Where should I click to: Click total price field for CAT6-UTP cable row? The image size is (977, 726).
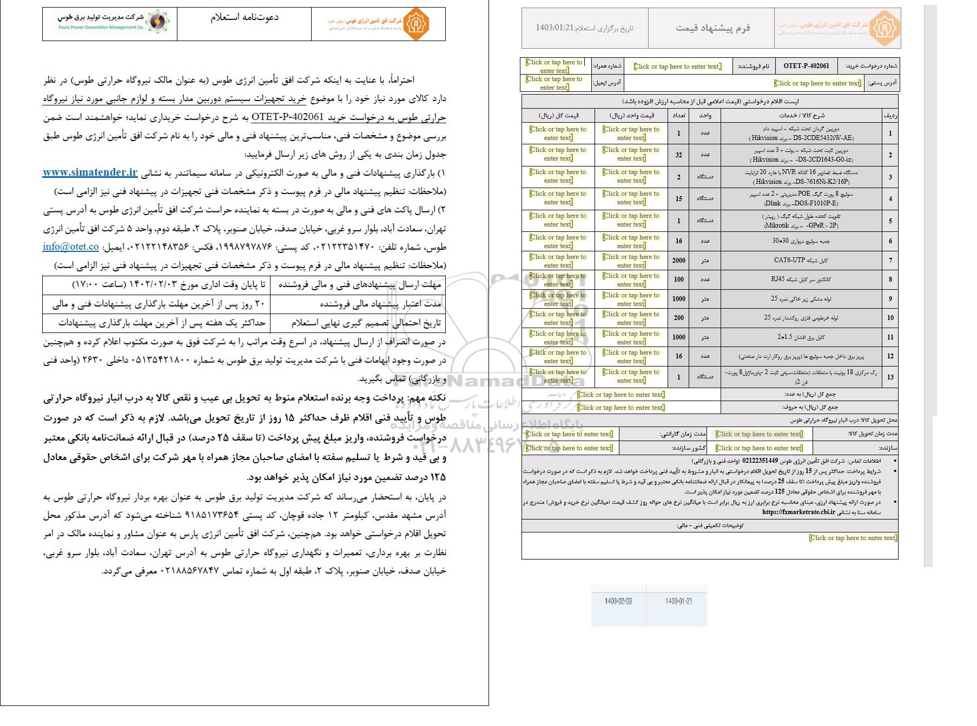click(558, 261)
